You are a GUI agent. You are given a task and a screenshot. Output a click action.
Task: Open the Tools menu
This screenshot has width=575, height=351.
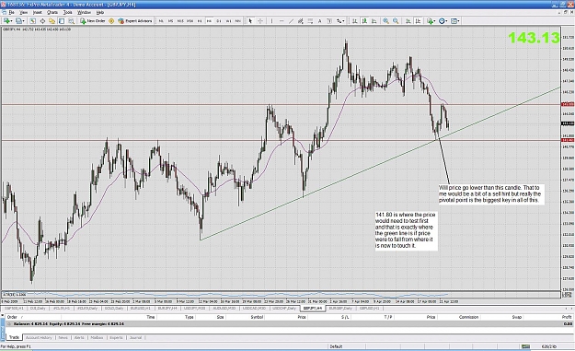[x=68, y=13]
